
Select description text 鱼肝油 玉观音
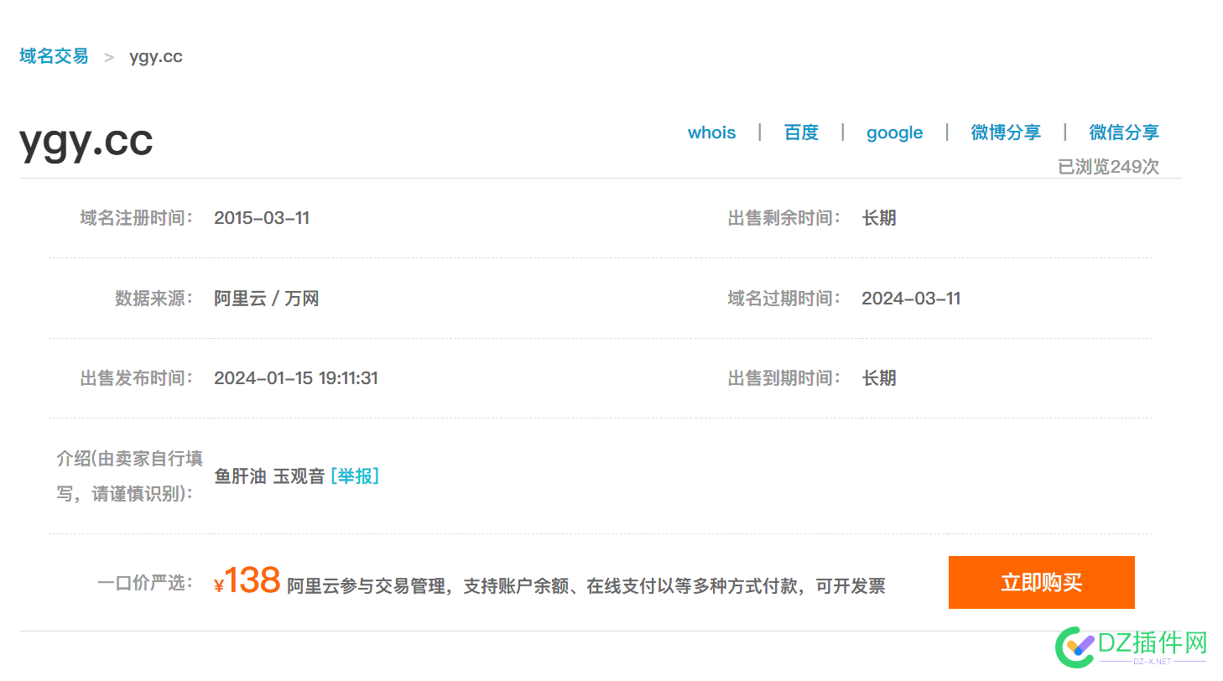tap(269, 476)
